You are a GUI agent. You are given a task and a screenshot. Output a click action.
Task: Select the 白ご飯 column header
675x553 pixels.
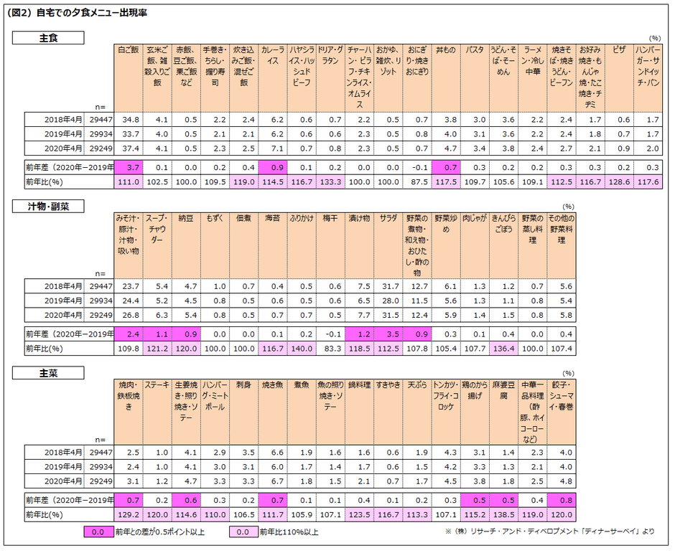[129, 78]
